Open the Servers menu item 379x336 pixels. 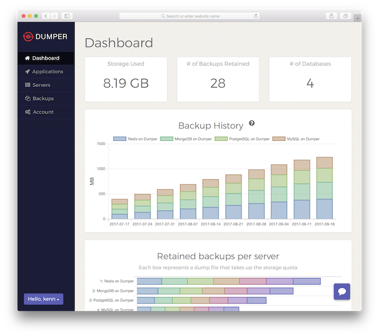click(x=46, y=85)
